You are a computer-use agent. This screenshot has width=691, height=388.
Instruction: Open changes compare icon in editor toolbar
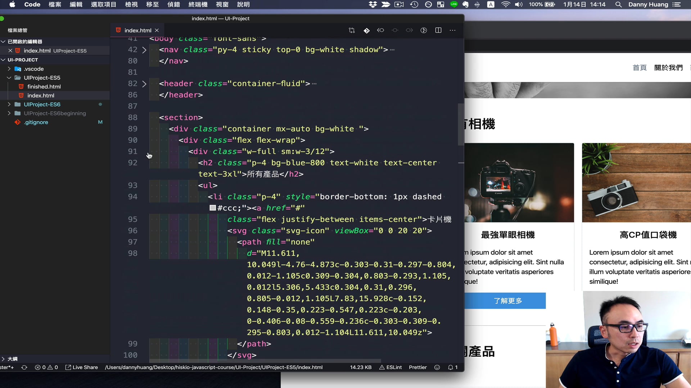coord(352,31)
